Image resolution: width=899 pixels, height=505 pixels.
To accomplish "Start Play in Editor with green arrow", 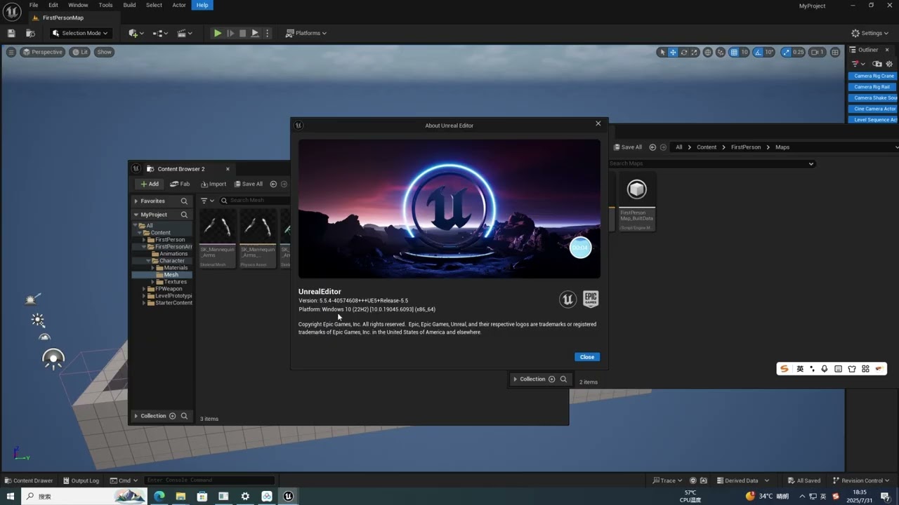I will 218,33.
